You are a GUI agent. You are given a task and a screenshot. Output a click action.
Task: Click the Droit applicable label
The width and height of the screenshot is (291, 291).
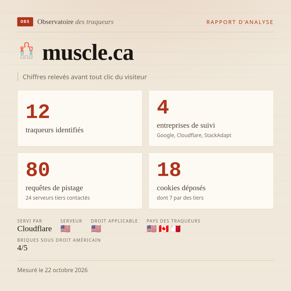coord(114,221)
